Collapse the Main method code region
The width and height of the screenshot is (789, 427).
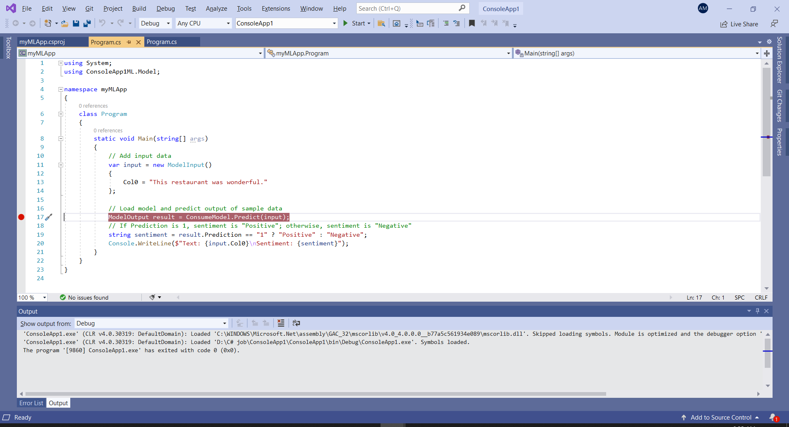[60, 138]
